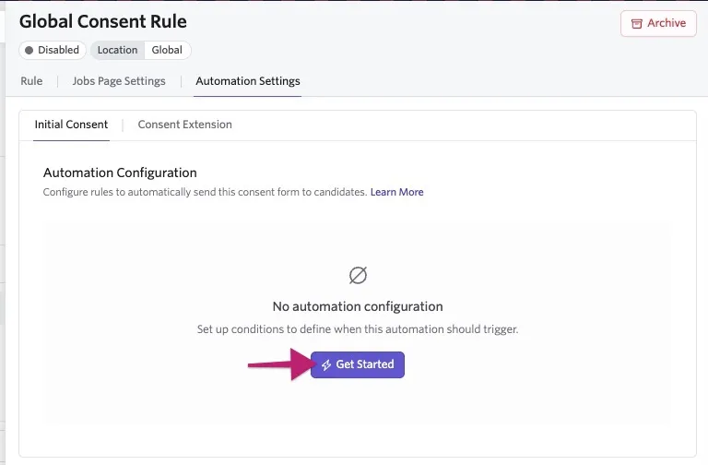Switch to Consent Extension sub-tab
The width and height of the screenshot is (708, 465).
(184, 125)
